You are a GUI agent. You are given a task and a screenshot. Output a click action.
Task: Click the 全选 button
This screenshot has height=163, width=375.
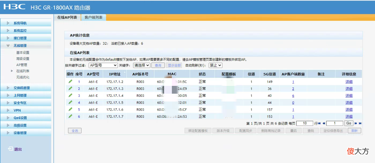click(x=75, y=131)
